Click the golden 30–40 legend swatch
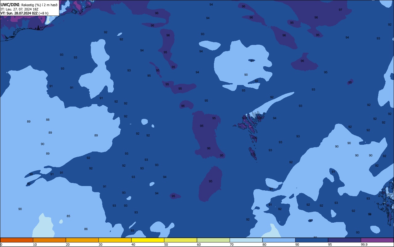The width and height of the screenshot is (394, 247). [x=115, y=240]
